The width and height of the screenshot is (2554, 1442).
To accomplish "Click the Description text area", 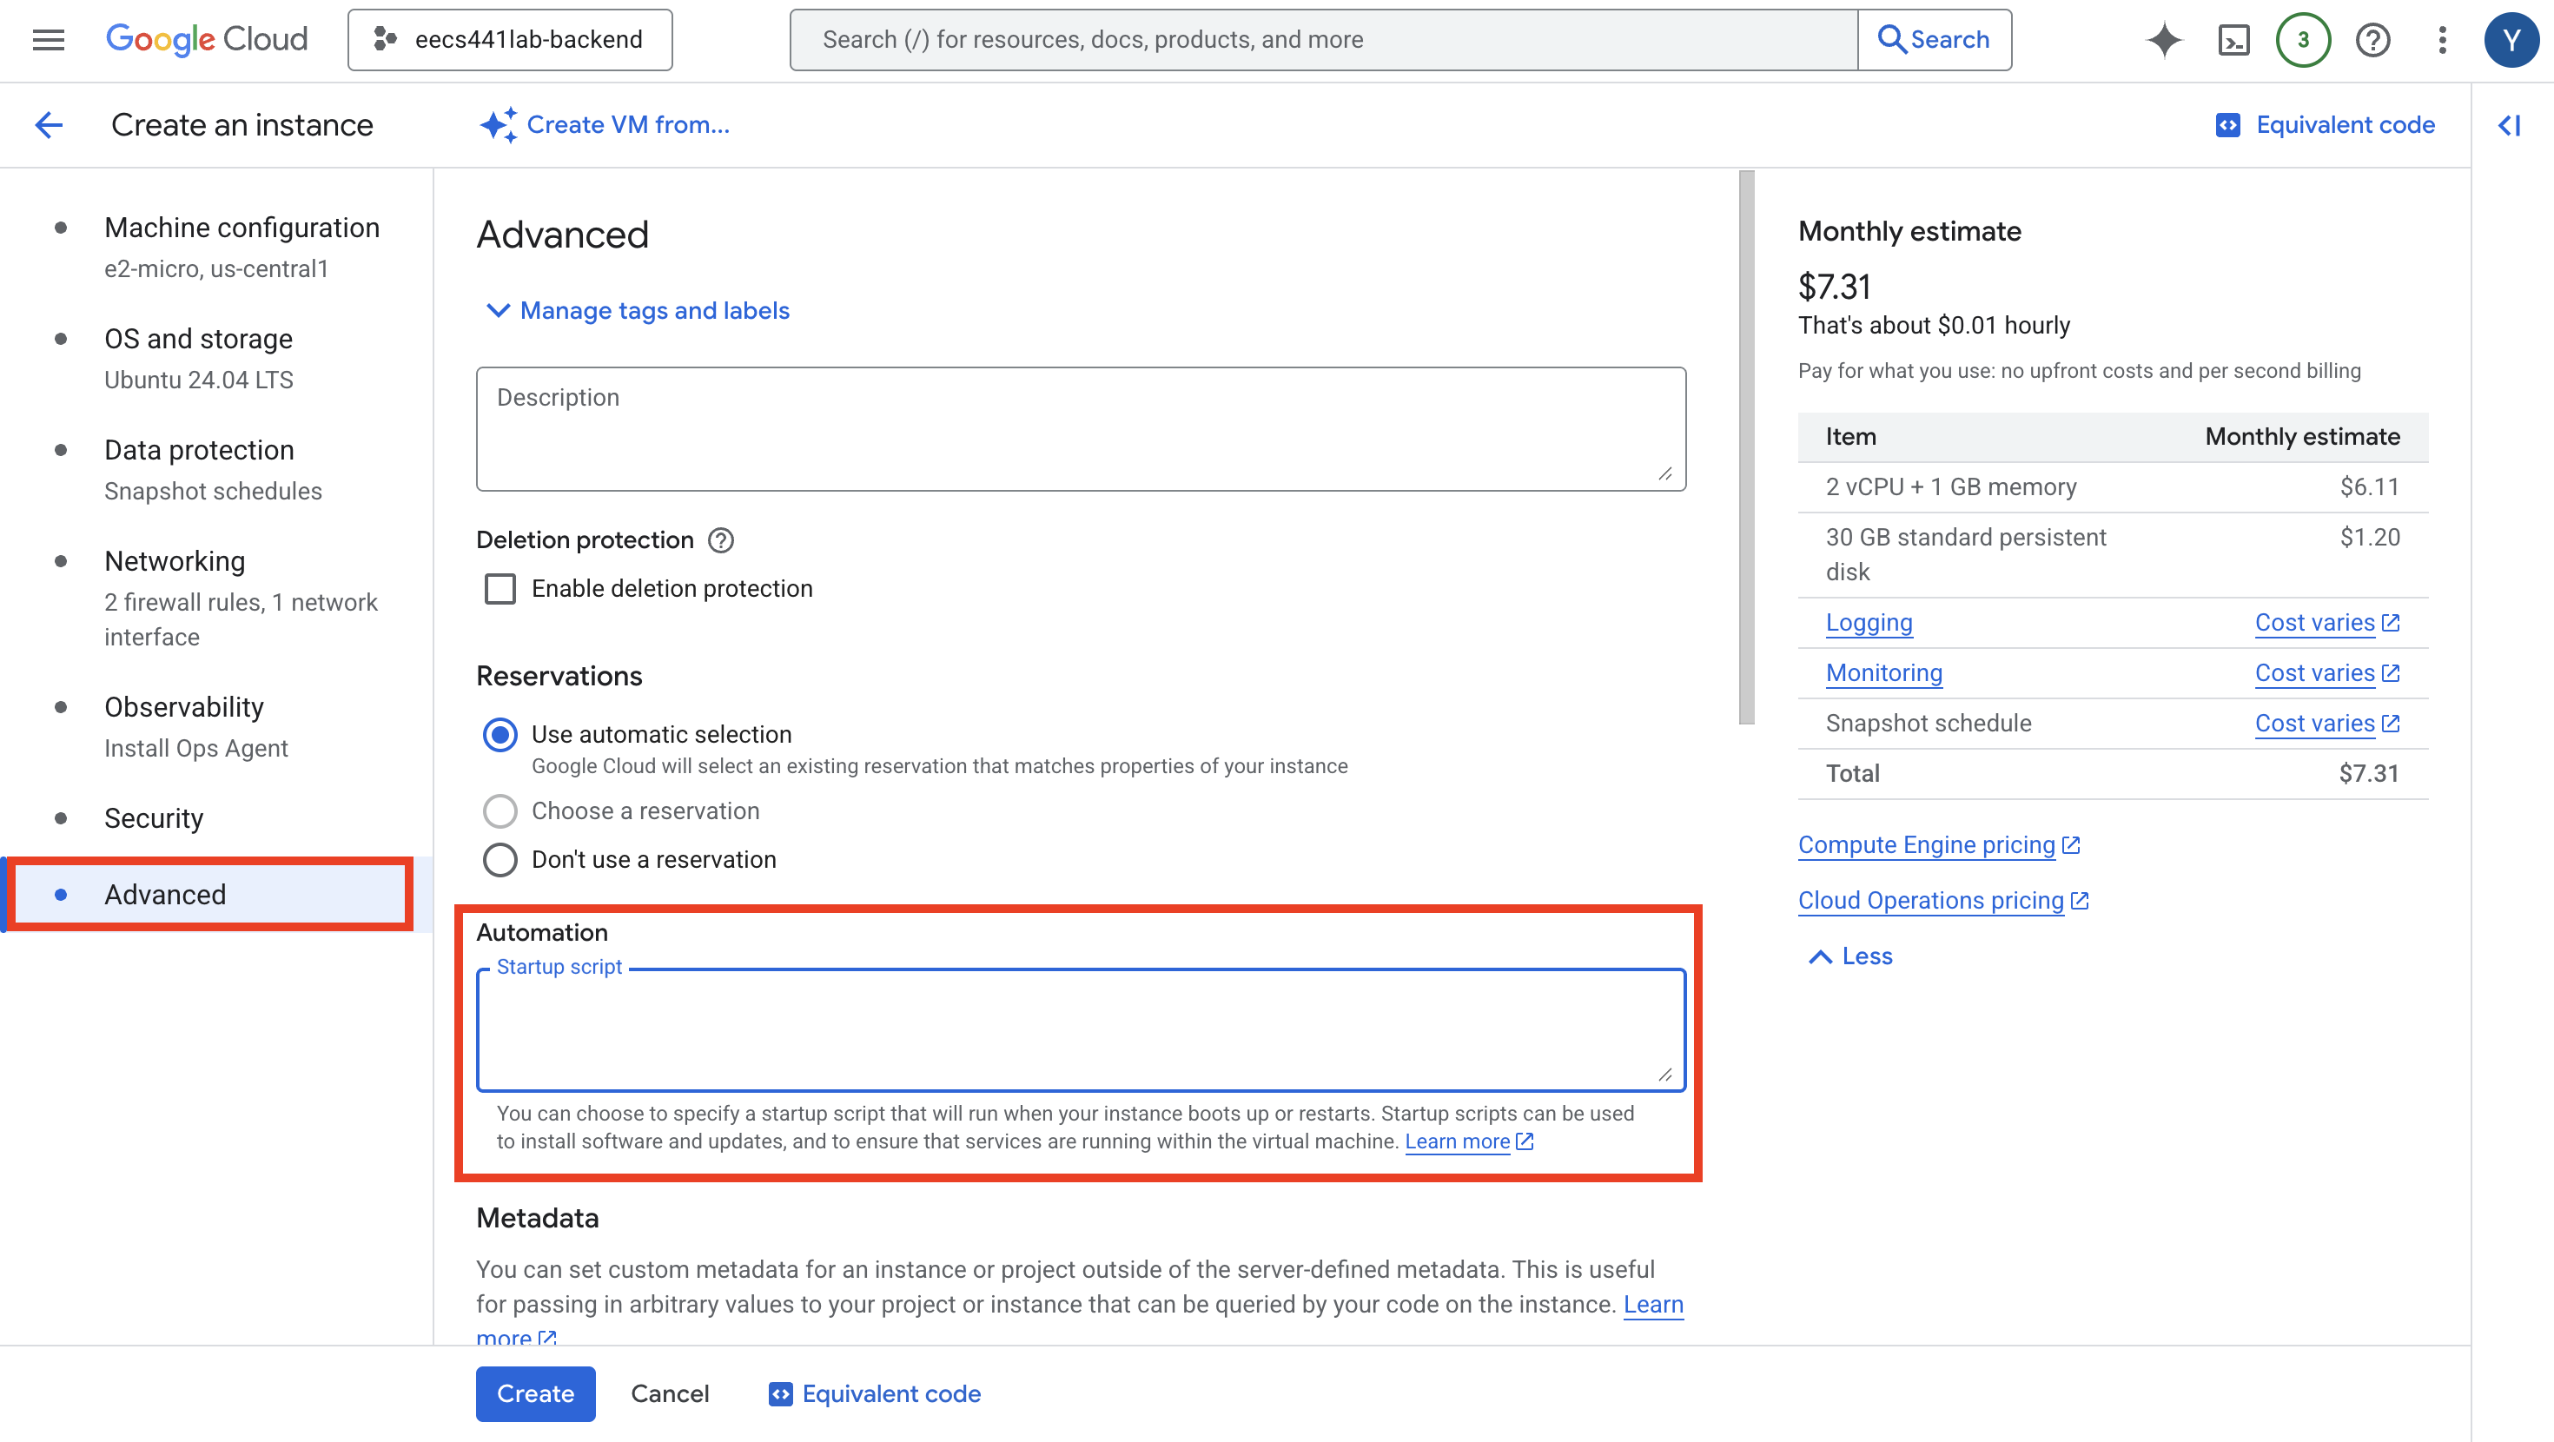I will [x=1081, y=429].
